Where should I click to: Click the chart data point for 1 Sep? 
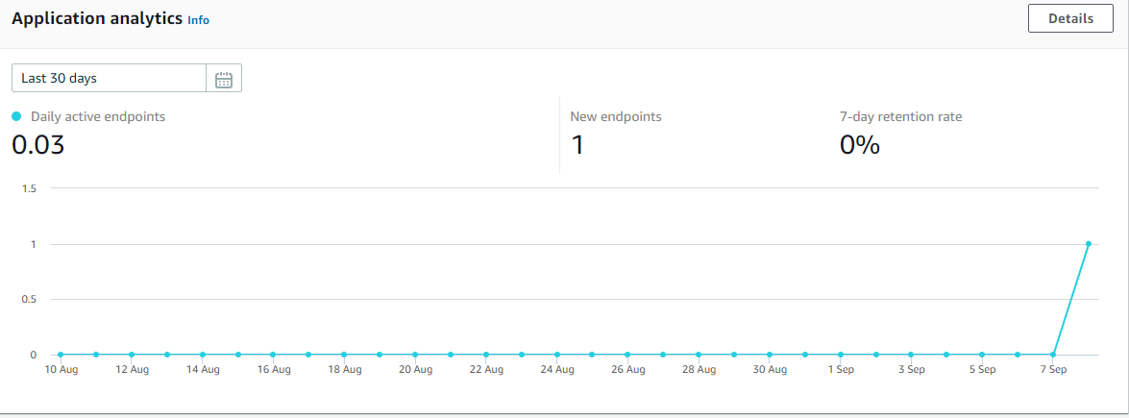click(x=841, y=355)
